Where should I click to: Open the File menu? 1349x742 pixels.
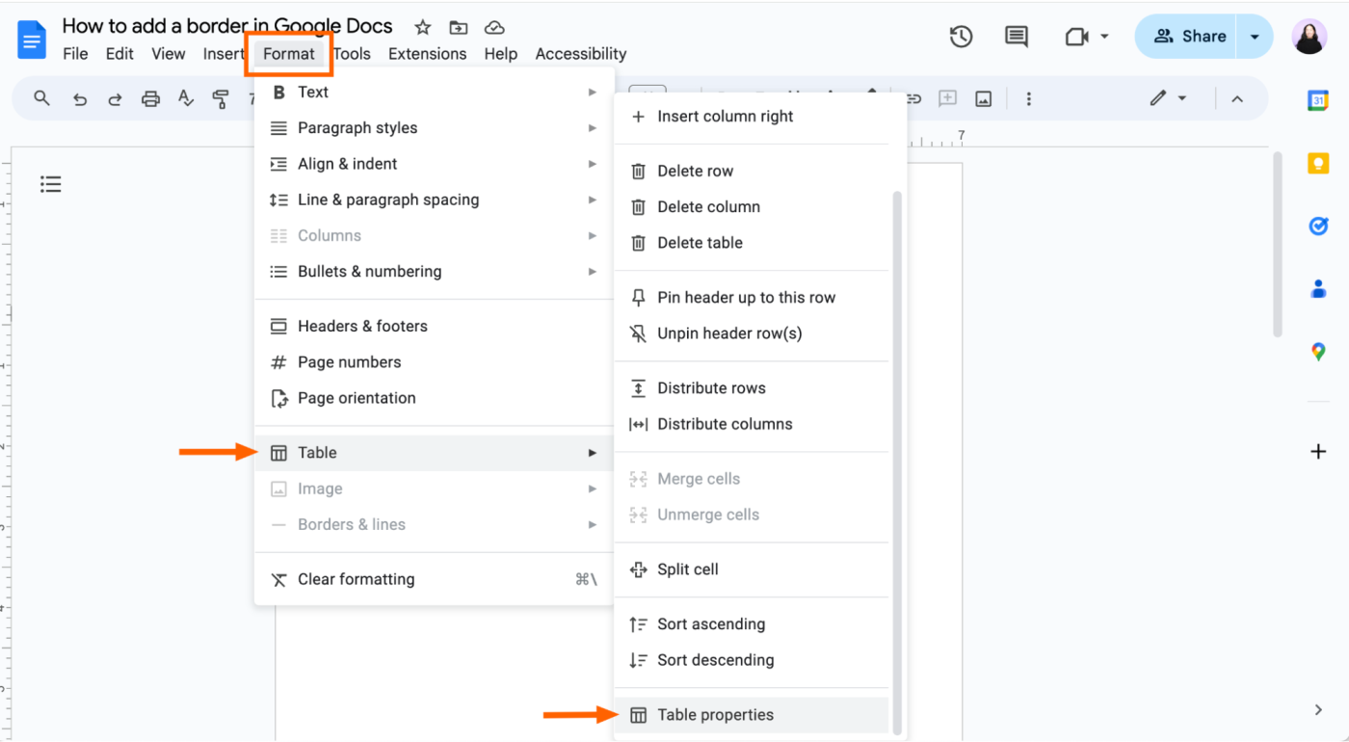pos(75,54)
